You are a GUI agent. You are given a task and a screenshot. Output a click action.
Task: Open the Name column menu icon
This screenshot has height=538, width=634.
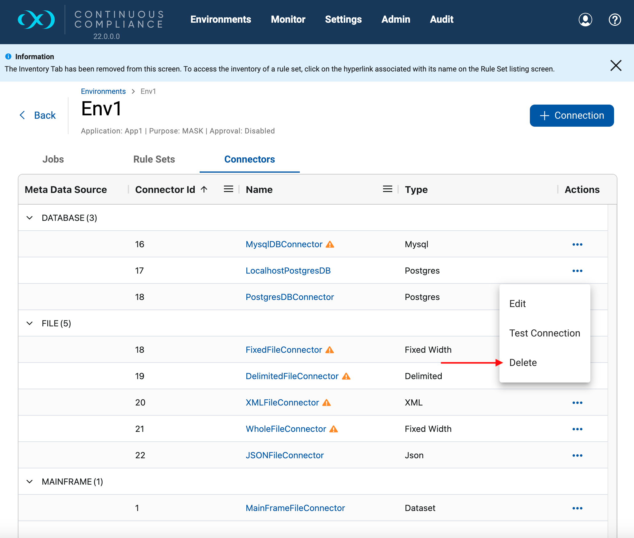click(x=387, y=189)
